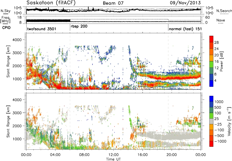
Task: Click the "500" label on the velocity colorbar
Action: tap(217, 108)
